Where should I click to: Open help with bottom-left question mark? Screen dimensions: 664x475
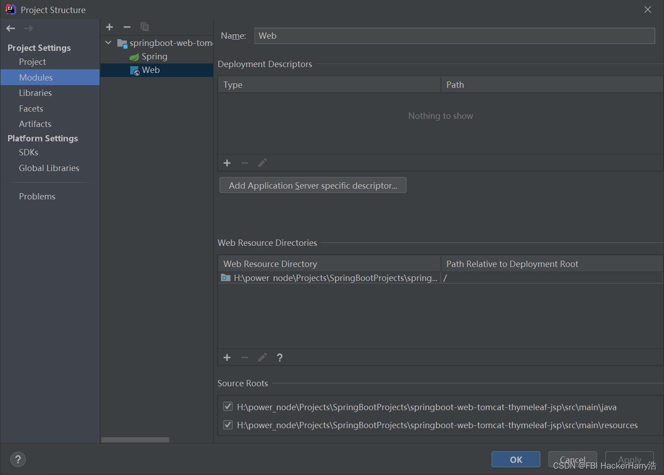[x=18, y=459]
